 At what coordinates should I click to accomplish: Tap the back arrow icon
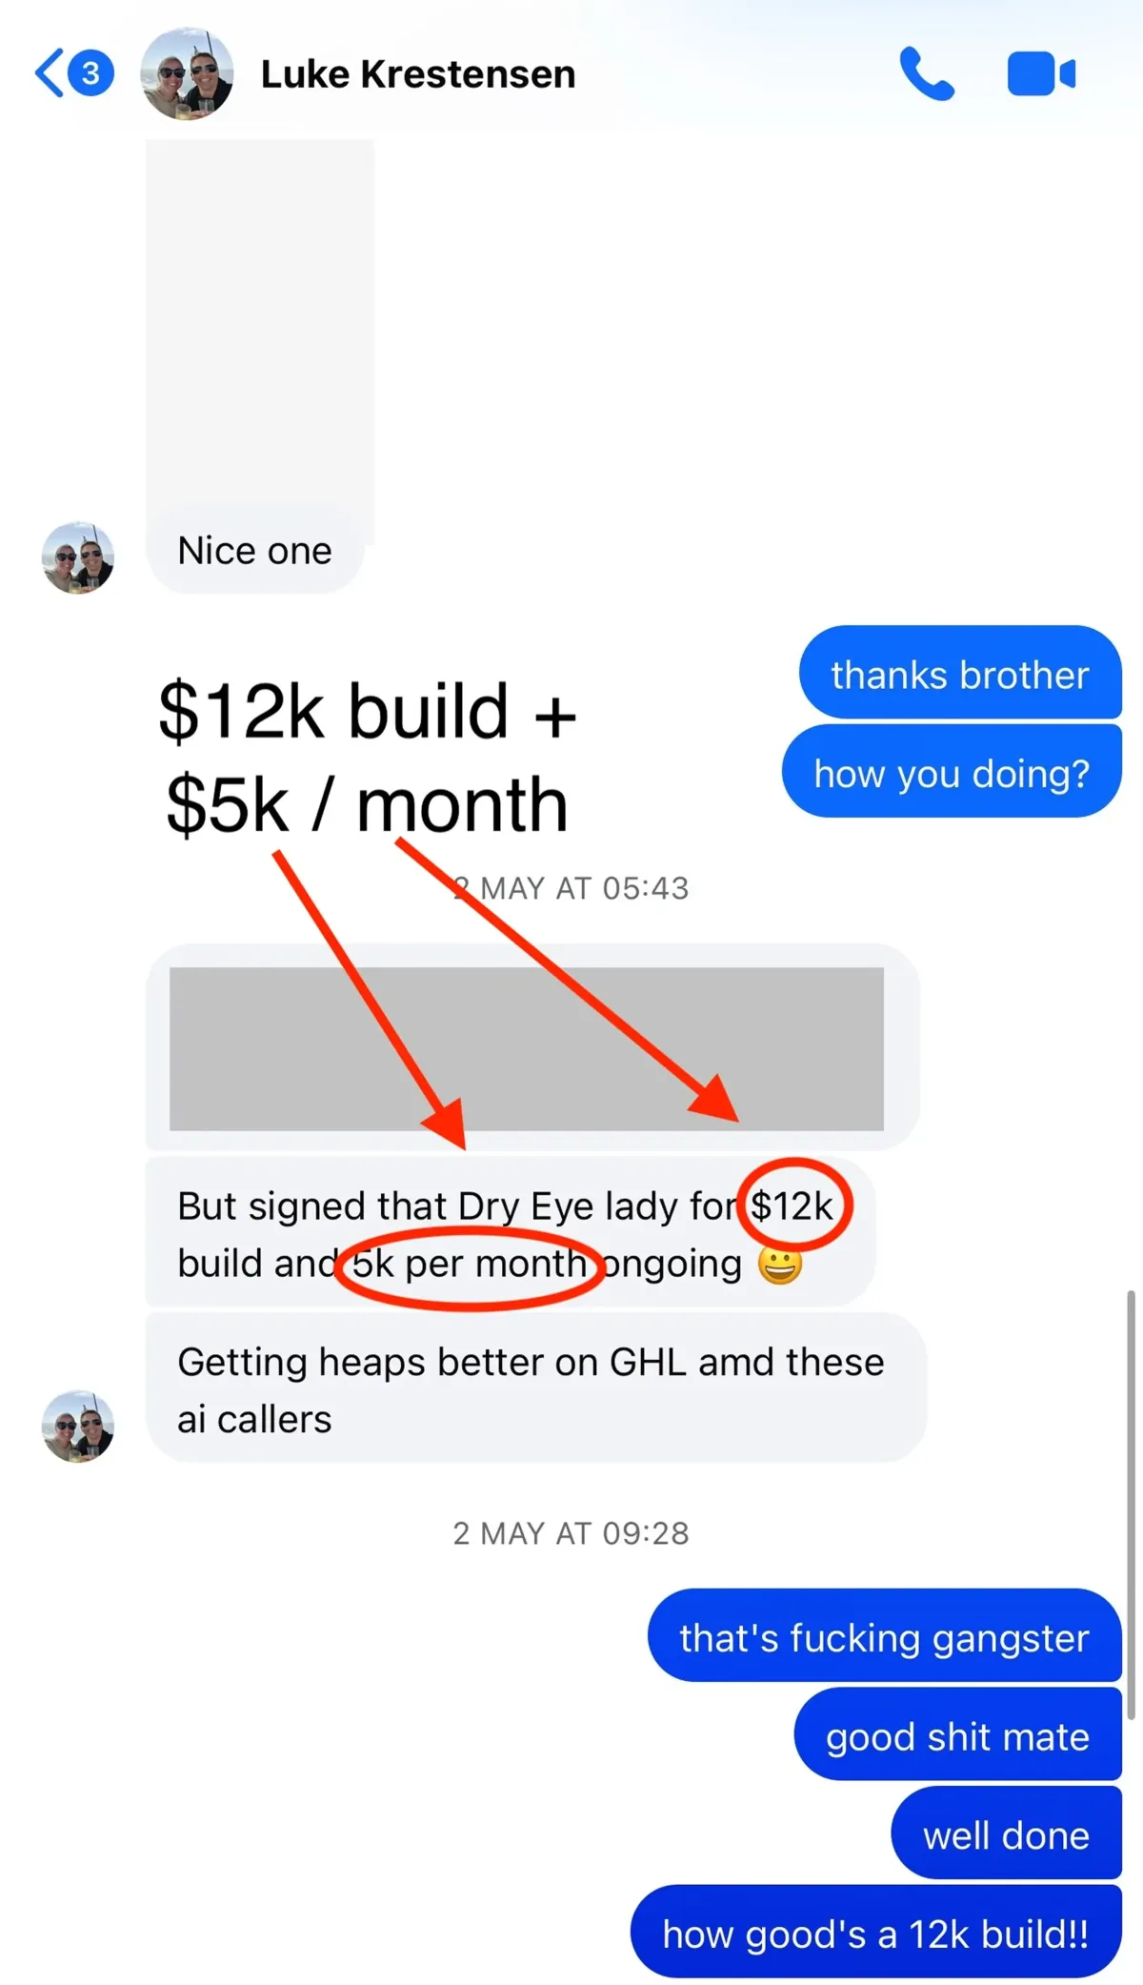pos(50,72)
